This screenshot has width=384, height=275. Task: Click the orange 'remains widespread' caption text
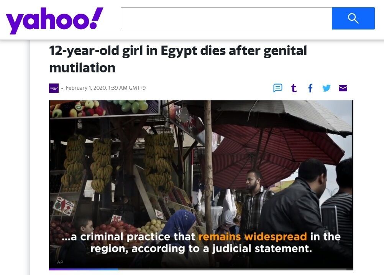coord(253,237)
